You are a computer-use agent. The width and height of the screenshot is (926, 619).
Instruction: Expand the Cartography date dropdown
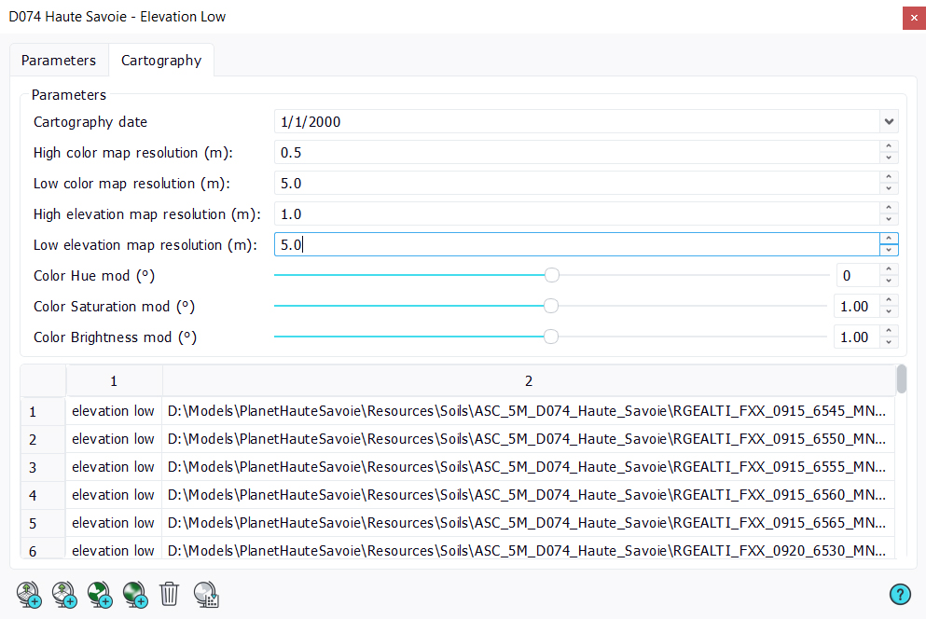(x=889, y=122)
